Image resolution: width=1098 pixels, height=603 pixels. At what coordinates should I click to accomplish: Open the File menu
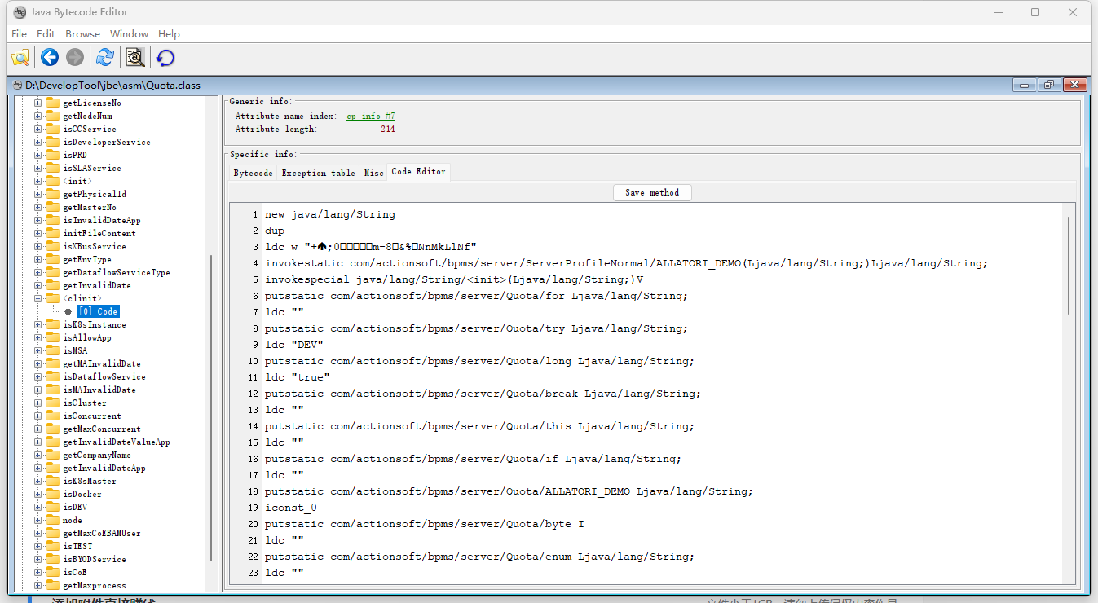point(19,34)
